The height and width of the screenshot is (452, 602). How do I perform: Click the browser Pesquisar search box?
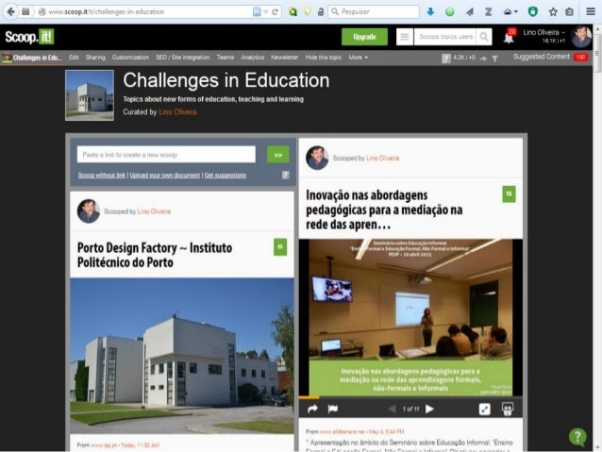point(374,11)
